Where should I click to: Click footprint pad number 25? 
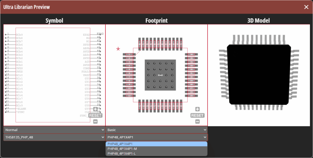[x=191, y=96]
